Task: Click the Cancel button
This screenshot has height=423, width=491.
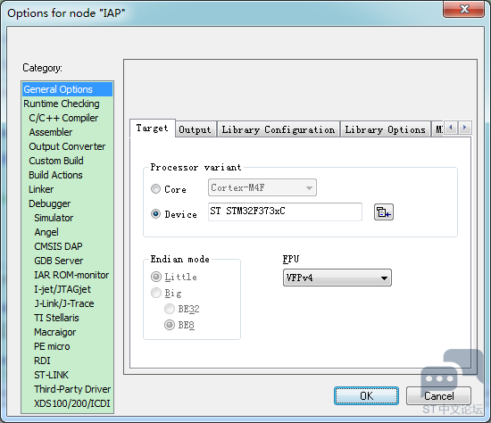Action: click(x=438, y=395)
